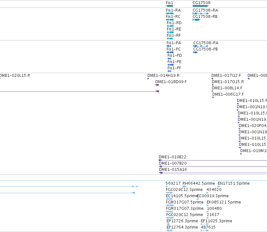The height and width of the screenshot is (232, 267).
Task: Select the EP12726.3prime EST label
Action: coord(182,221)
